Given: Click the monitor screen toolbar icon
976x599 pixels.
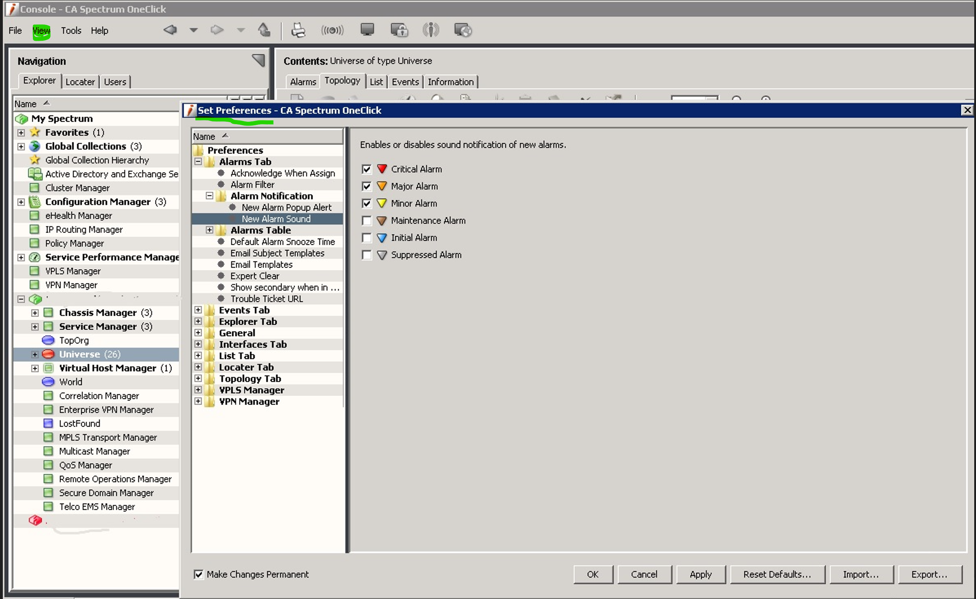Looking at the screenshot, I should [x=367, y=30].
